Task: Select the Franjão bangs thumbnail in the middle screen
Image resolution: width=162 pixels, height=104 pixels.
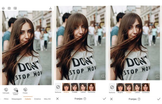Action: [75, 87]
